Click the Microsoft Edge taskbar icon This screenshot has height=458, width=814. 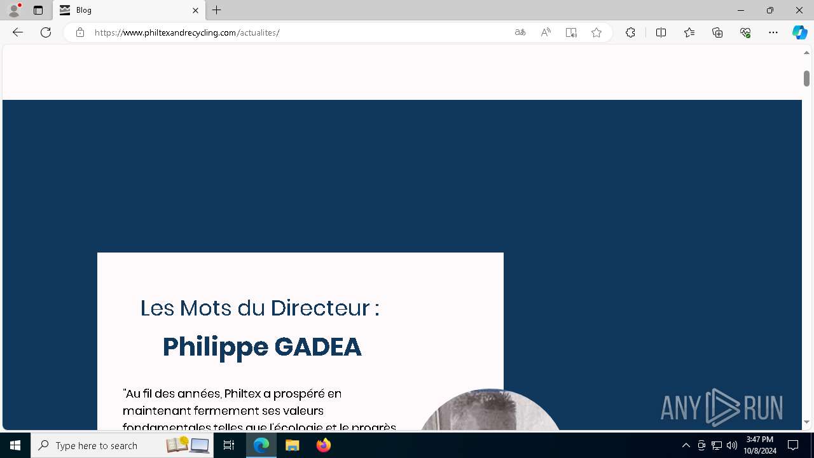261,445
